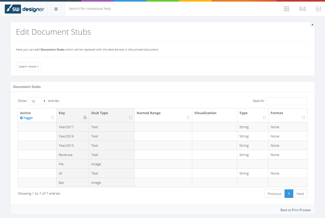Open the apps grid icon
Viewport: 325px width, 218px height.
(286, 9)
